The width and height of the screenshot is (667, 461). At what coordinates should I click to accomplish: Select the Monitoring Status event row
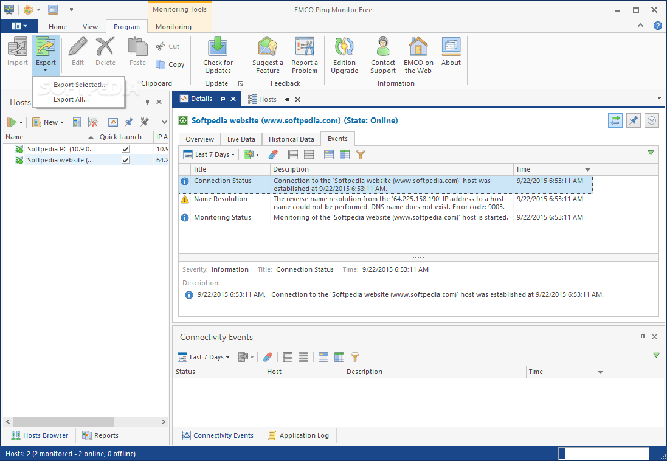[x=385, y=218]
